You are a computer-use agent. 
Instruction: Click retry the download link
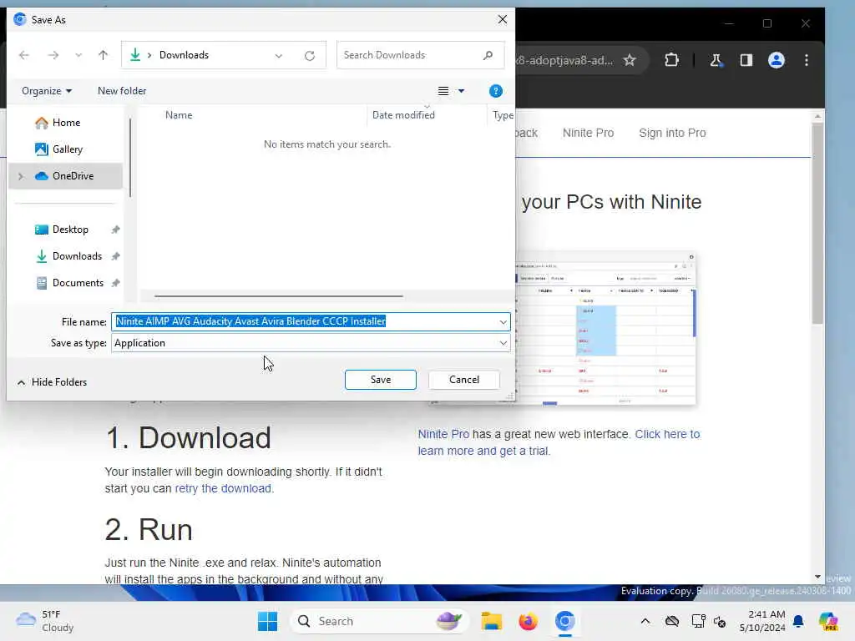(222, 488)
